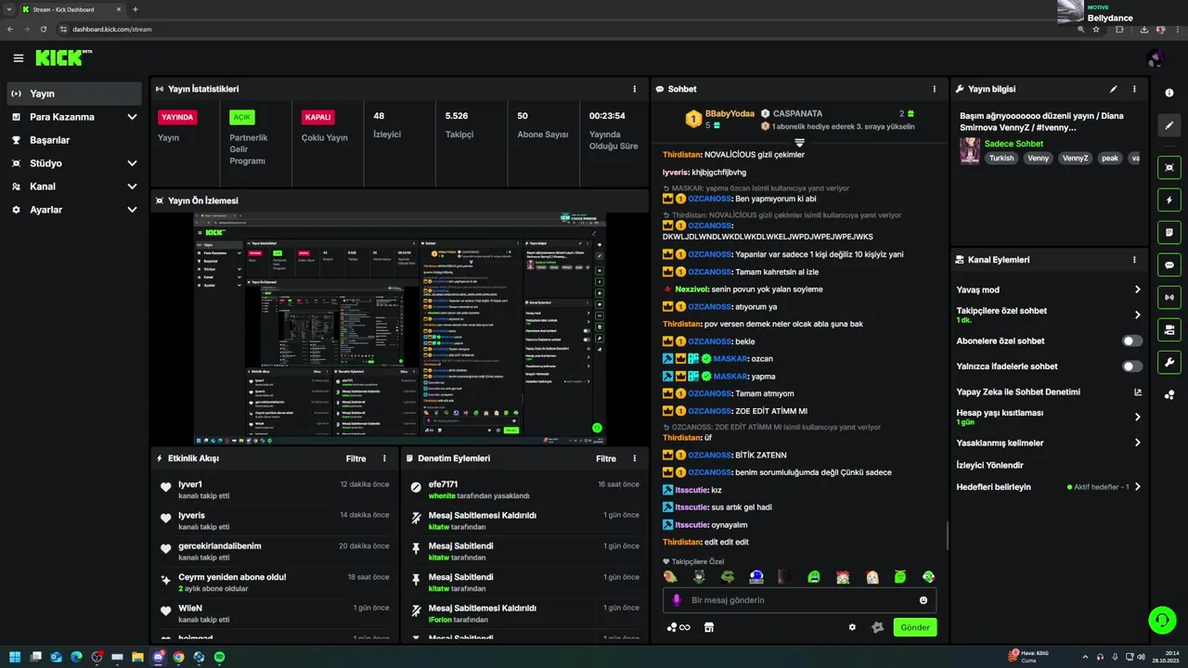This screenshot has width=1188, height=668.
Task: Click the shop icon below the message box
Action: (x=709, y=627)
